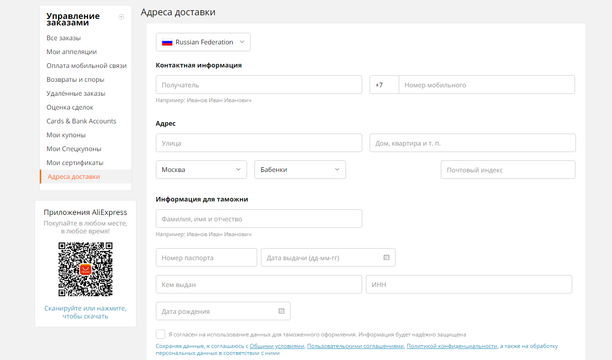Image resolution: width=612 pixels, height=360 pixels.
Task: Click the Дата рождения date field
Action: [x=223, y=311]
